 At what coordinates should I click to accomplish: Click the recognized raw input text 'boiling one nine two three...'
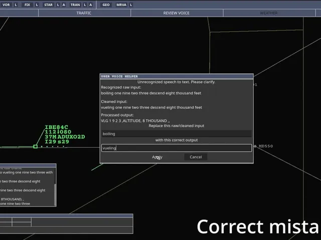(x=151, y=93)
